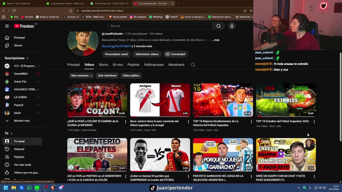The image size is (342, 192).
Task: Switch to Primera Nacional browser tab
Action: (x=110, y=3)
